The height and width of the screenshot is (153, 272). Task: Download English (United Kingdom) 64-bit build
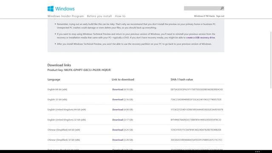click(118, 110)
